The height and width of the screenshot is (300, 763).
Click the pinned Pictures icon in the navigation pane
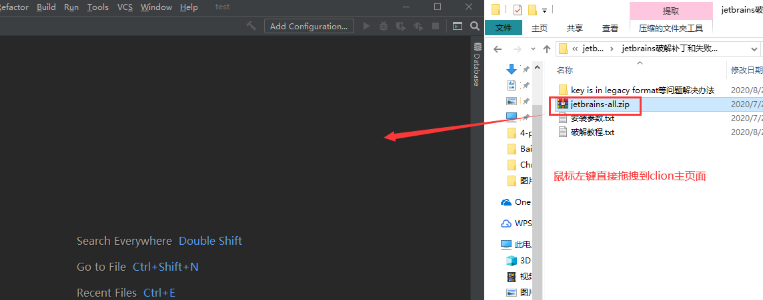(x=511, y=102)
